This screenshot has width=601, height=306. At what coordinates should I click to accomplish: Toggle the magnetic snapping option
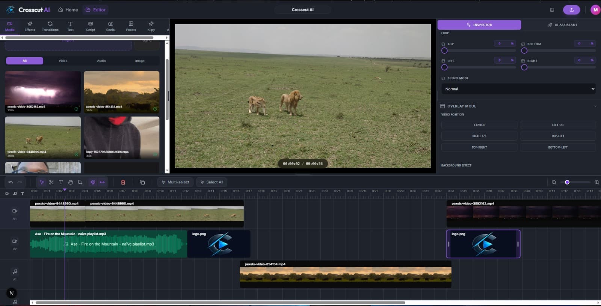click(92, 182)
